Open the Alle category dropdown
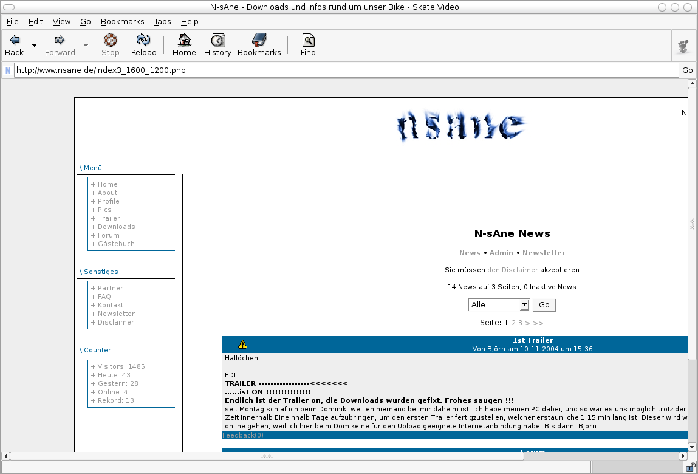 click(x=498, y=305)
